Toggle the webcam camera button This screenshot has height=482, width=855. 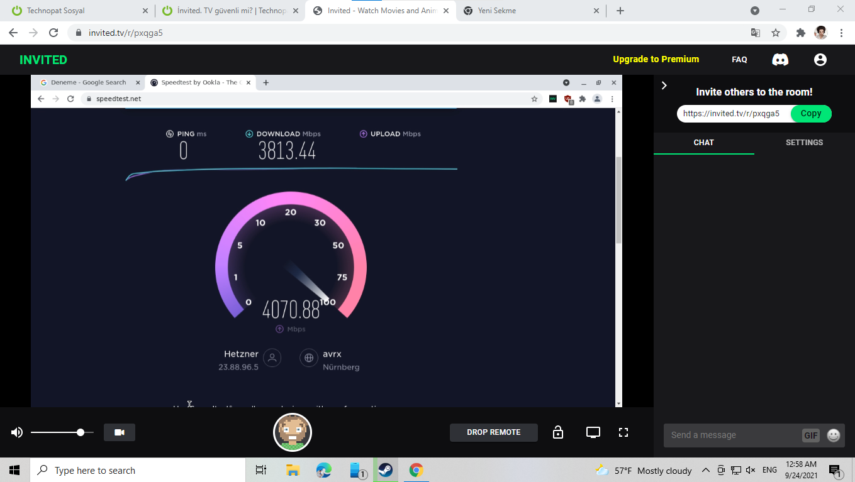(120, 432)
